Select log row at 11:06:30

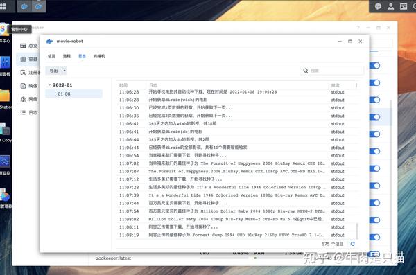[x=238, y=107]
